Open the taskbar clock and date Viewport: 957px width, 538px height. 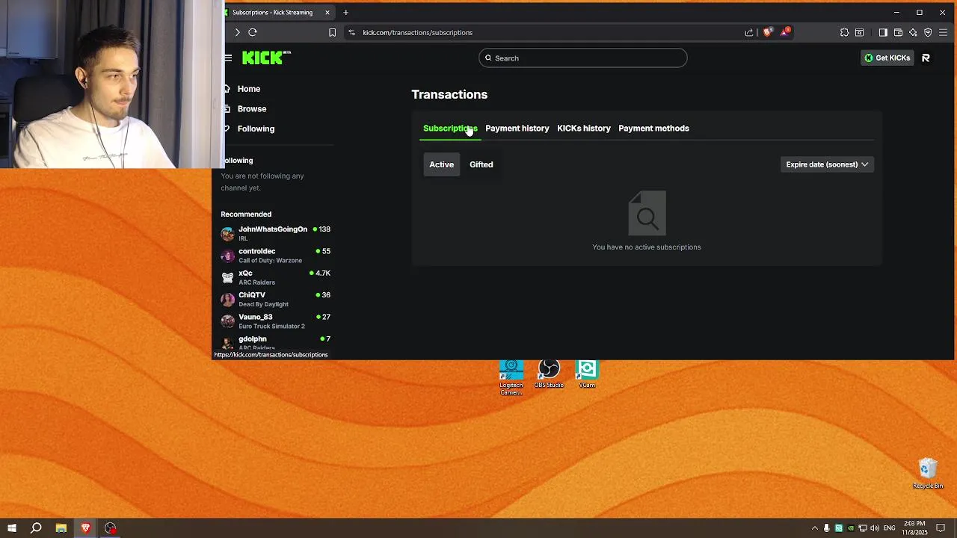coord(915,528)
